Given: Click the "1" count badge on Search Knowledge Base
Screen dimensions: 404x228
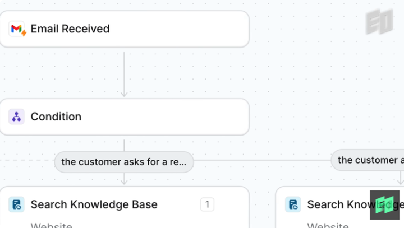Looking at the screenshot, I should tap(207, 204).
